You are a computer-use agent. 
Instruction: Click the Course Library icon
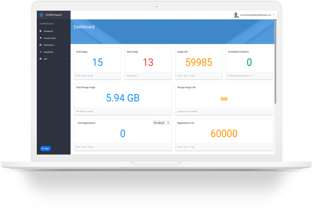pyautogui.click(x=41, y=38)
